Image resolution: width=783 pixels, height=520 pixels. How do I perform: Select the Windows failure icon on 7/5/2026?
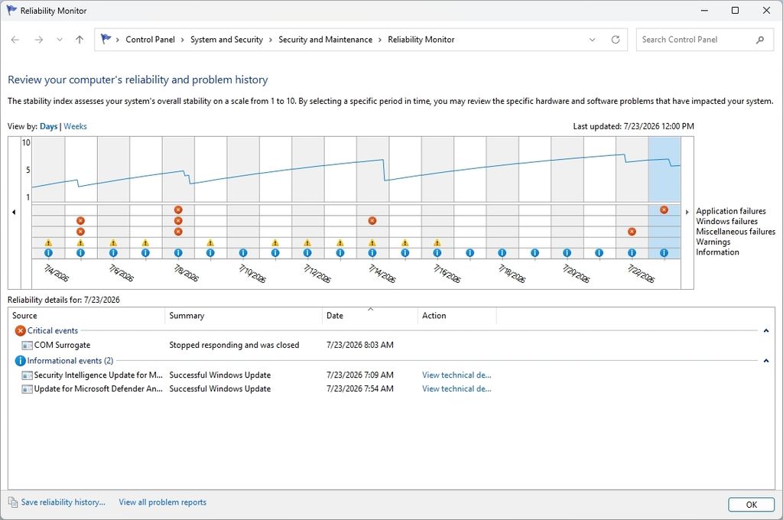tap(80, 221)
